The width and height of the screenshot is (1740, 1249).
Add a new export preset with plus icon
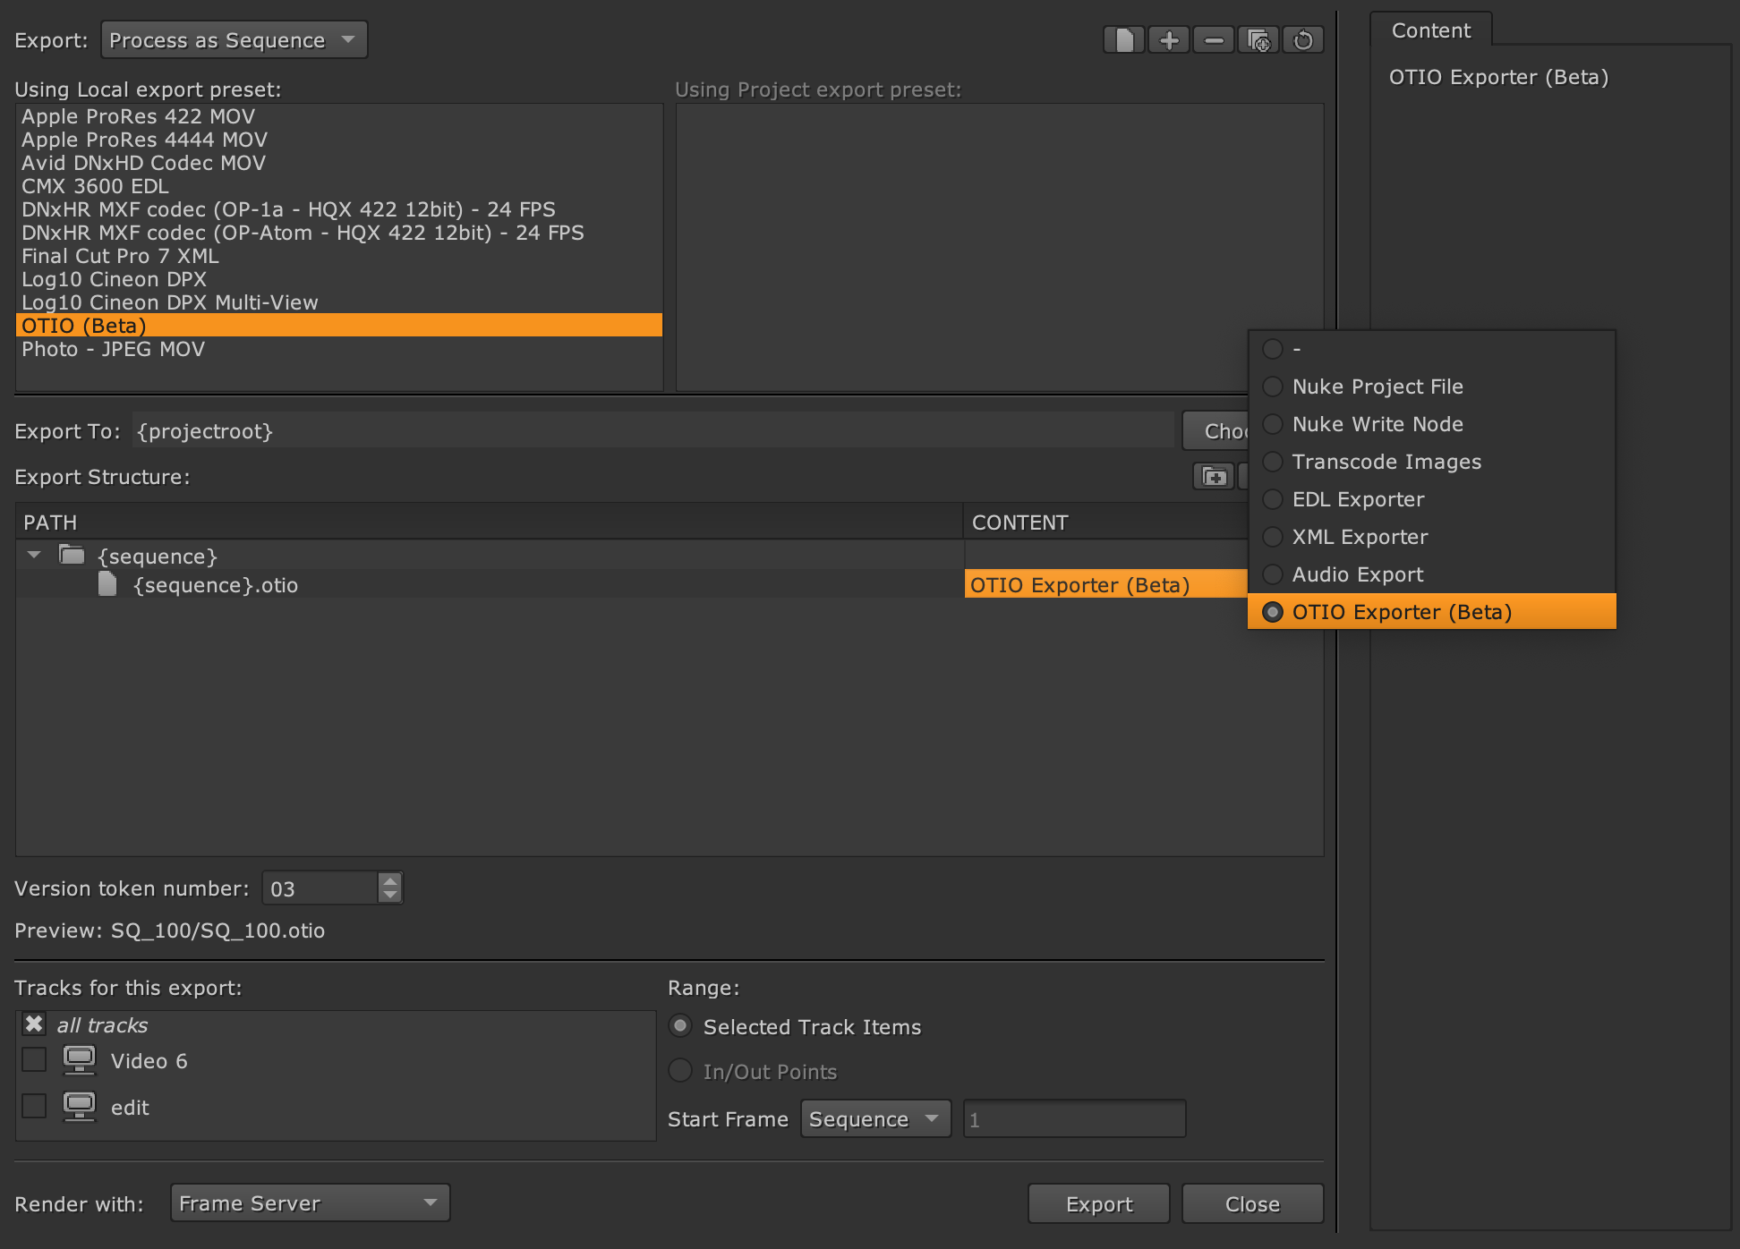1169,40
